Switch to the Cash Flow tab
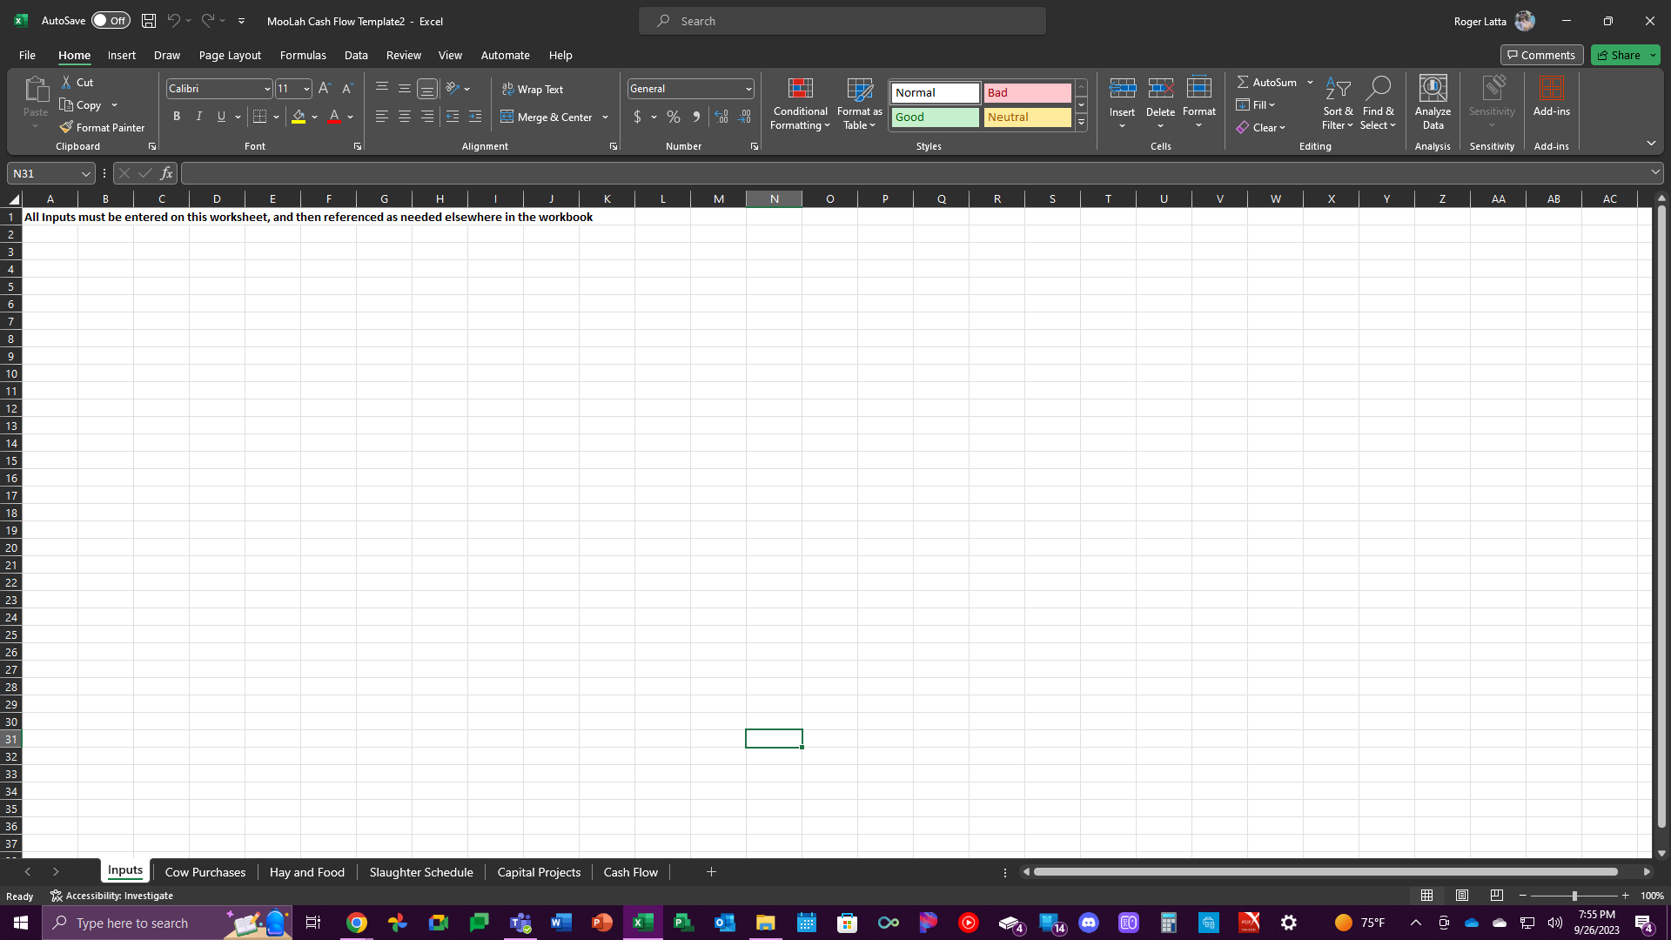This screenshot has width=1671, height=940. tap(631, 872)
